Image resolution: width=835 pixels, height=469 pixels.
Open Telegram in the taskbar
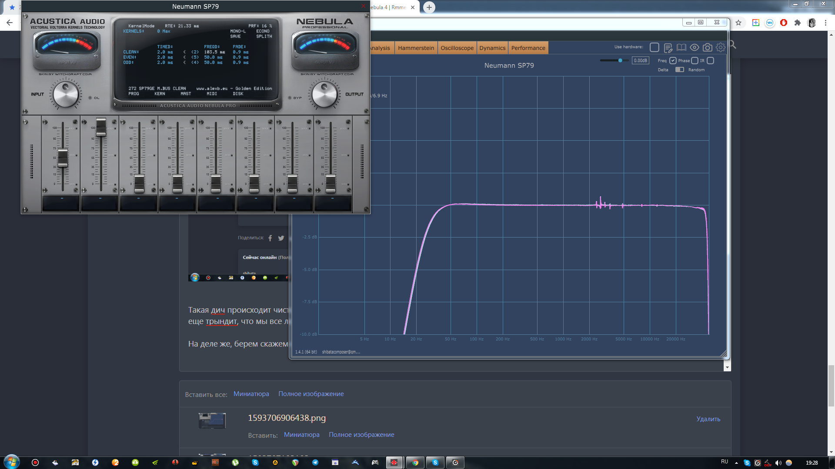(x=315, y=462)
